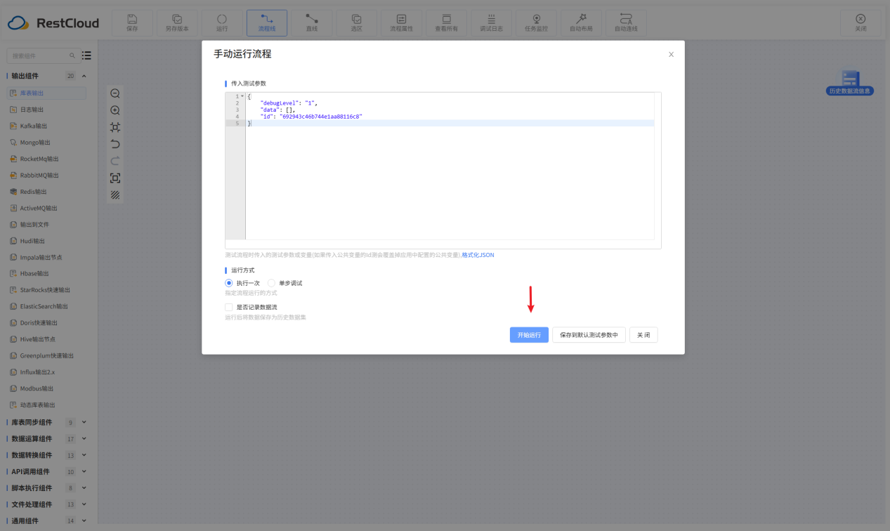The height and width of the screenshot is (531, 890).
Task: Click the search magnifier in component search box
Action: point(72,55)
